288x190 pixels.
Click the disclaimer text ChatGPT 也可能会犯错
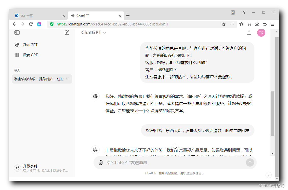174,173
